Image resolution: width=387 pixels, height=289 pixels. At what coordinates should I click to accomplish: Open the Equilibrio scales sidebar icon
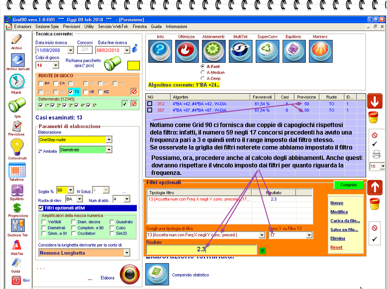(x=17, y=190)
